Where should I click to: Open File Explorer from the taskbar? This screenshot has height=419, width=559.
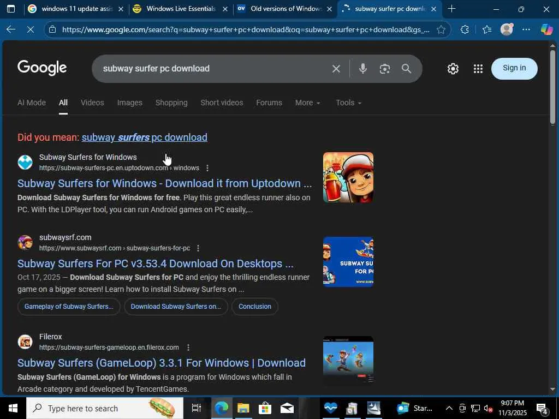[243, 408]
